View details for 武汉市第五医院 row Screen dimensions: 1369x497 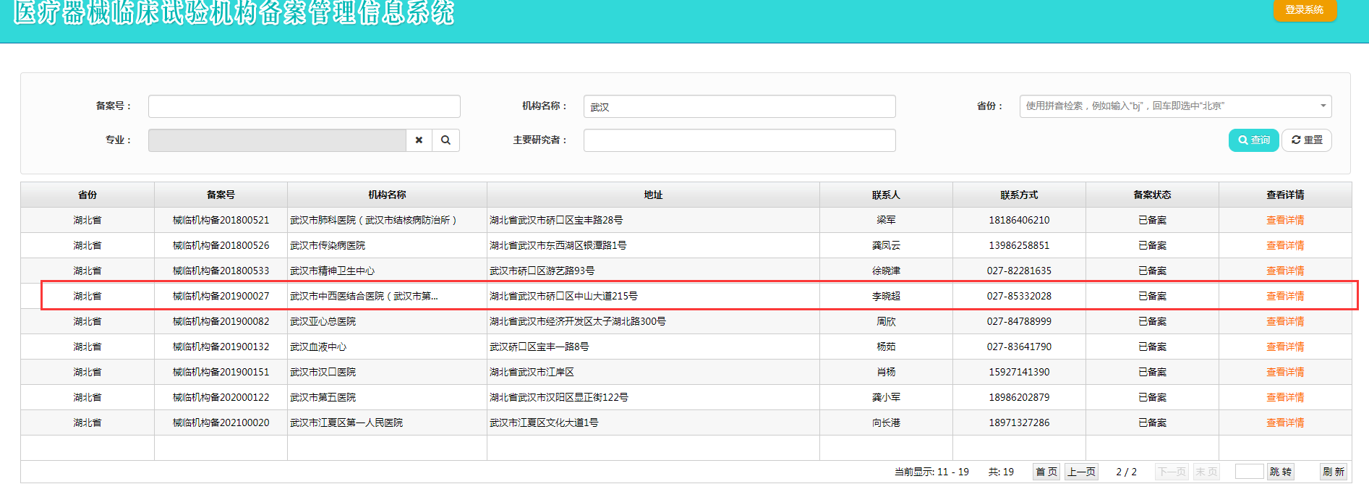tap(1284, 398)
